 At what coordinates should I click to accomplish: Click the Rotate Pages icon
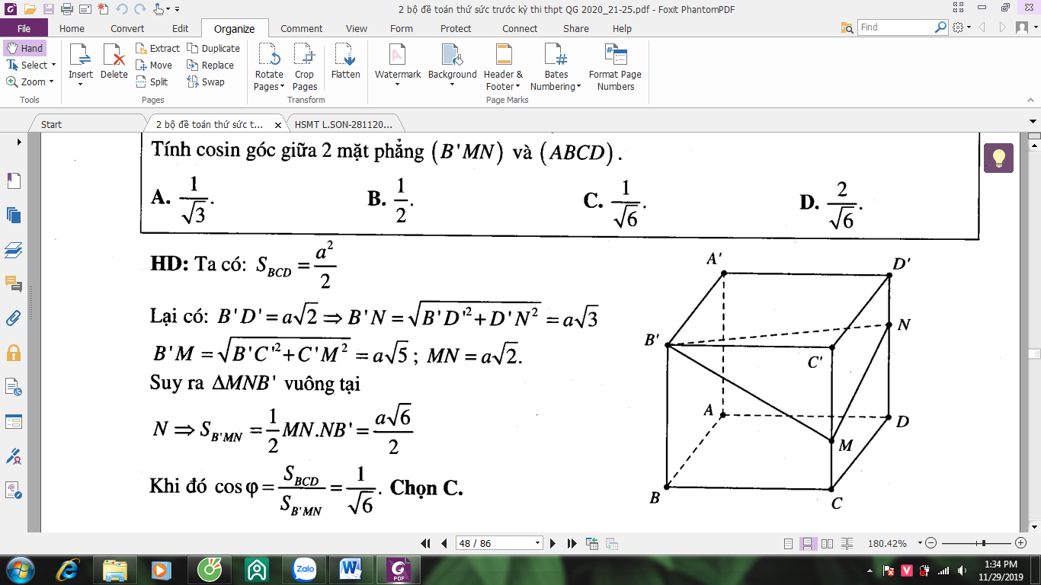point(269,67)
